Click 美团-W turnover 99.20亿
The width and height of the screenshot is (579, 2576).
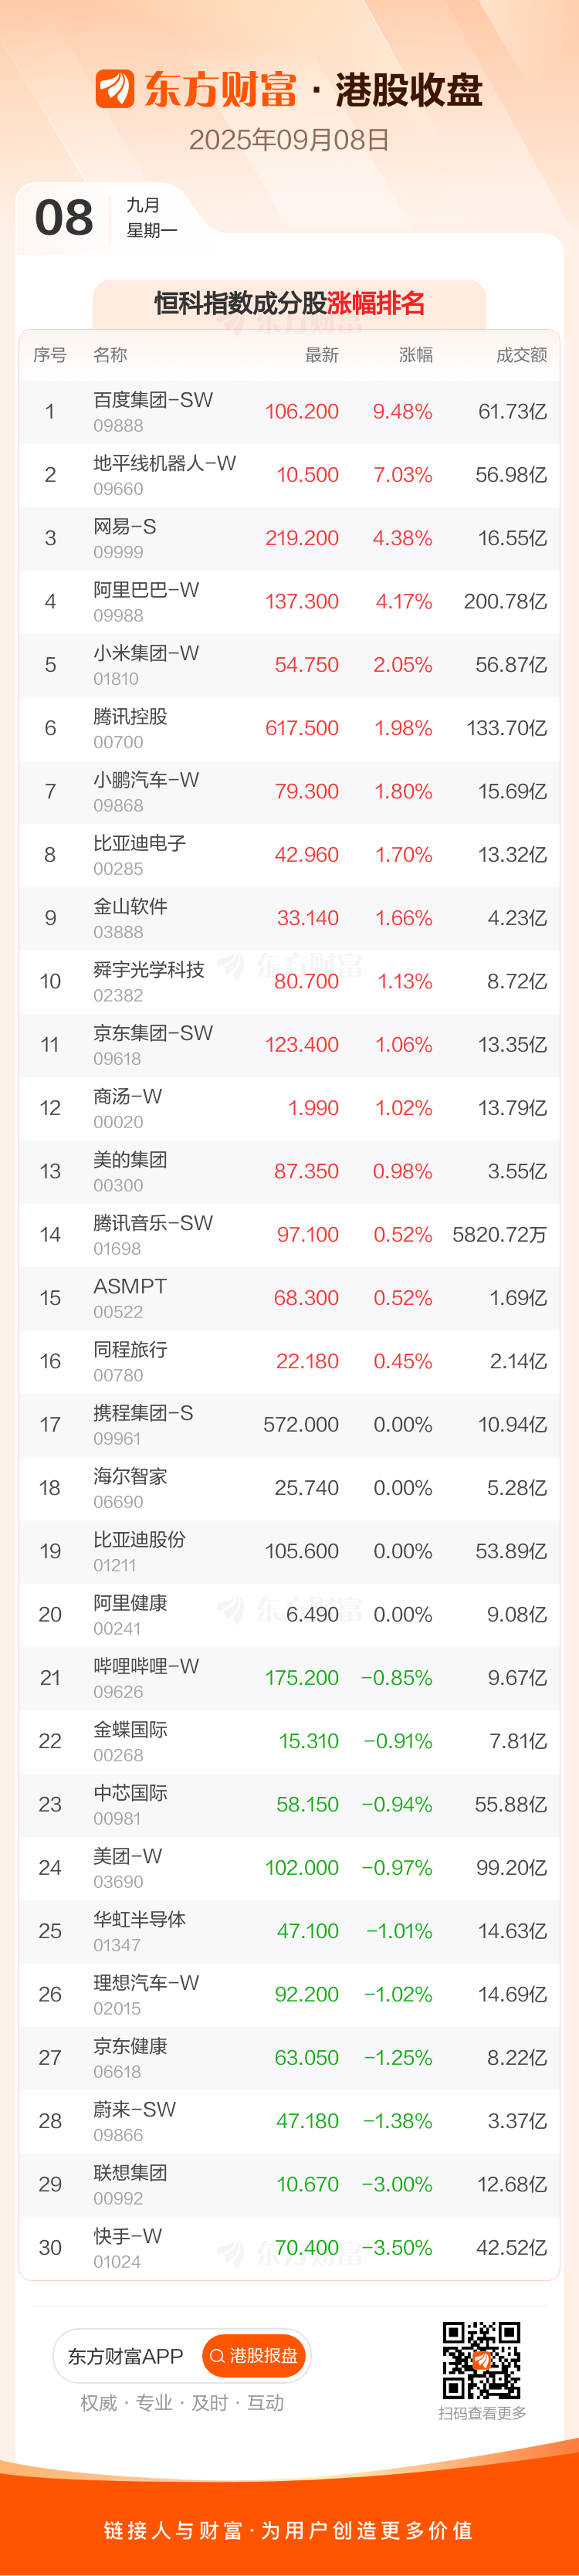click(511, 1868)
